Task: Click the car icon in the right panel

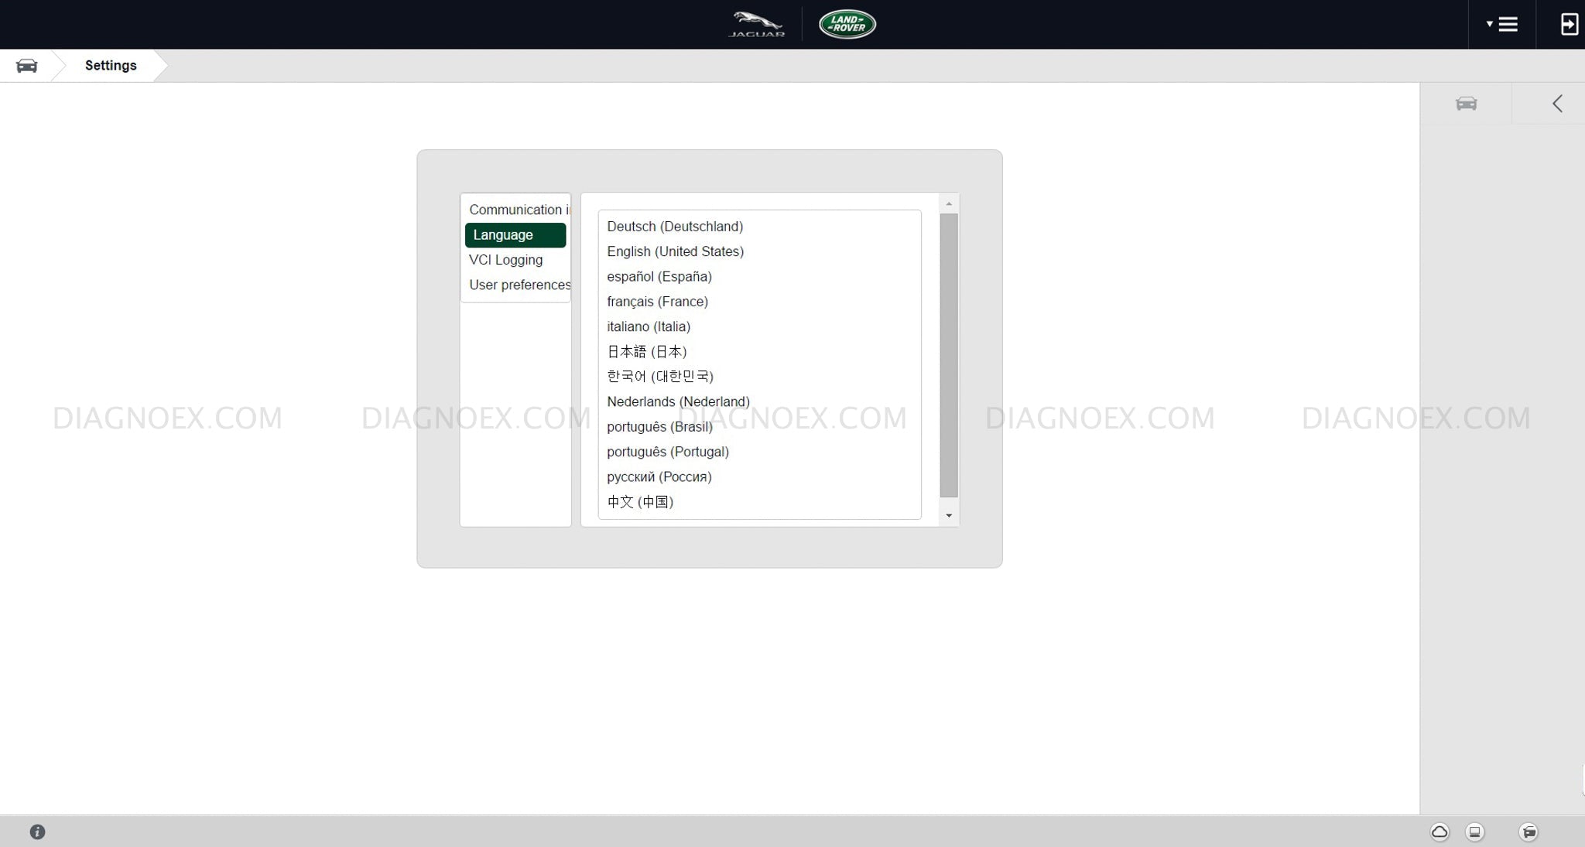Action: coord(1466,104)
